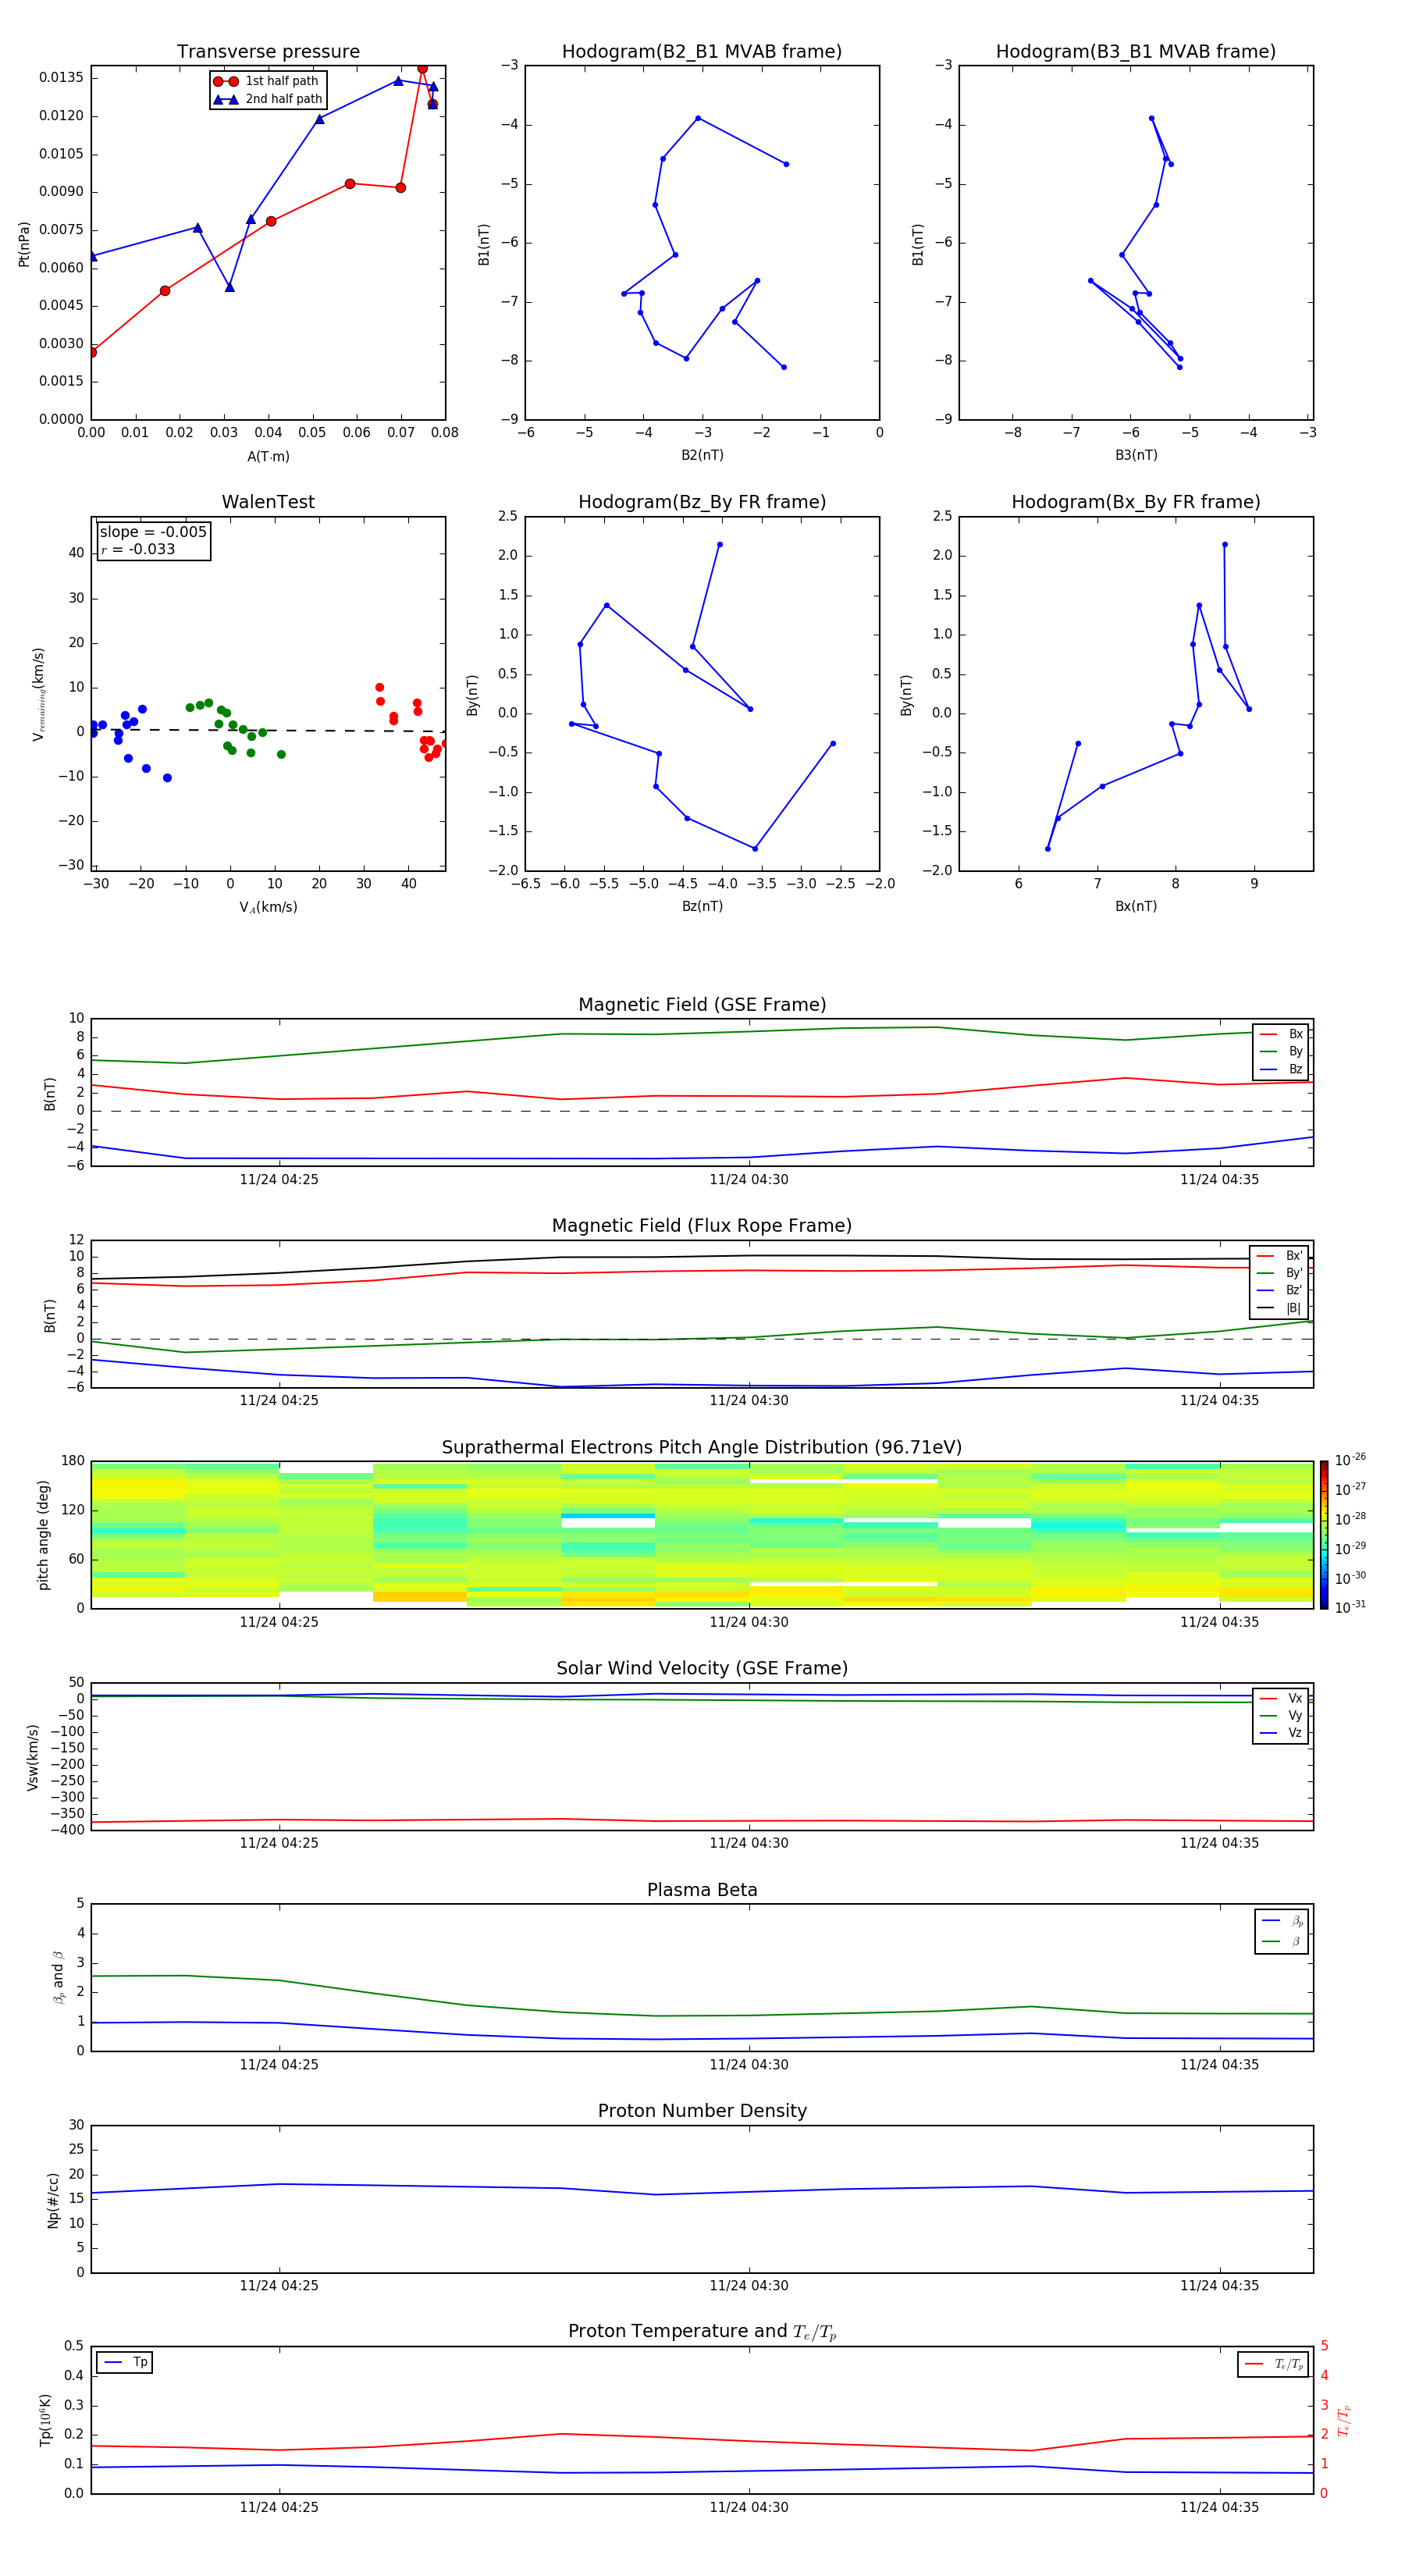
Task: Select the "1st half path" legend entry
Action: tap(267, 81)
